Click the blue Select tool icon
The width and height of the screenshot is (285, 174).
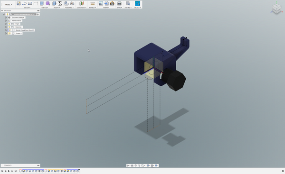click(138, 3)
